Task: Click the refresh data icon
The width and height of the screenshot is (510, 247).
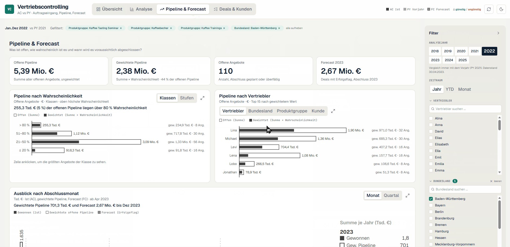Action: click(x=489, y=9)
